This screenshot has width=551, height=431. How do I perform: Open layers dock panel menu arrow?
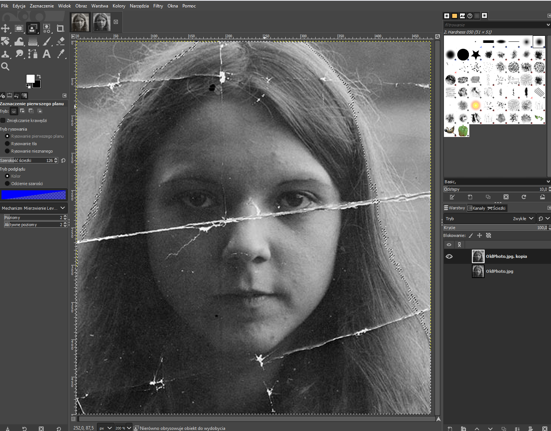[549, 208]
